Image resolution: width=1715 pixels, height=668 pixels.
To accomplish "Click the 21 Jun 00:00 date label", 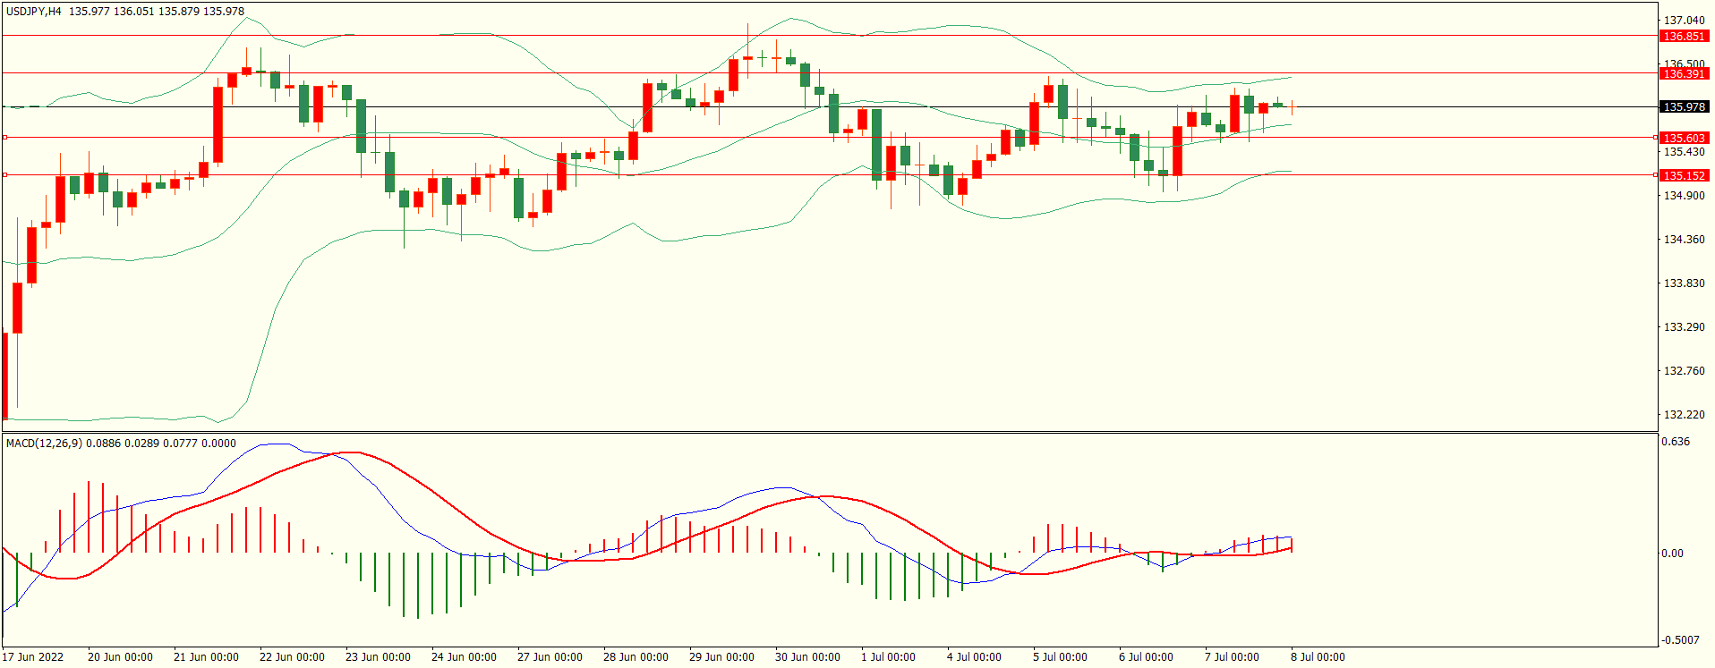I will (x=206, y=657).
